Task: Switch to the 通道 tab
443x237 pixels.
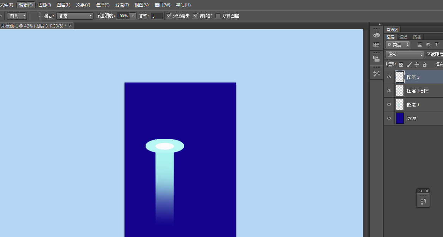Action: [x=403, y=37]
